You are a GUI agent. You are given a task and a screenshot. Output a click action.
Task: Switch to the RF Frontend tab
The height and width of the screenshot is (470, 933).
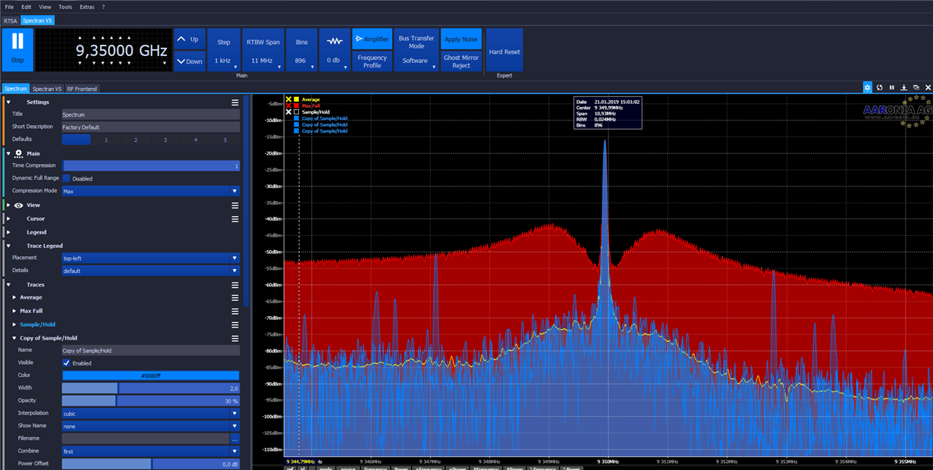82,89
